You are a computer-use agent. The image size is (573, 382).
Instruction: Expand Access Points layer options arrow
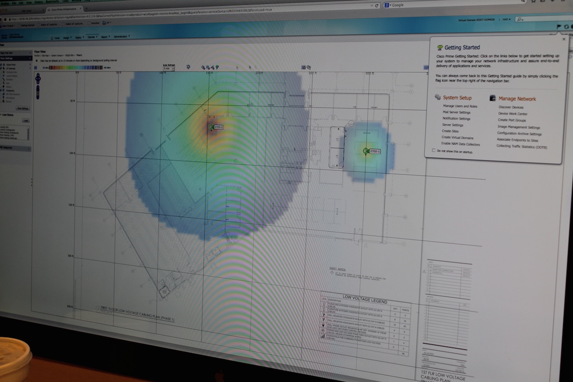30,64
